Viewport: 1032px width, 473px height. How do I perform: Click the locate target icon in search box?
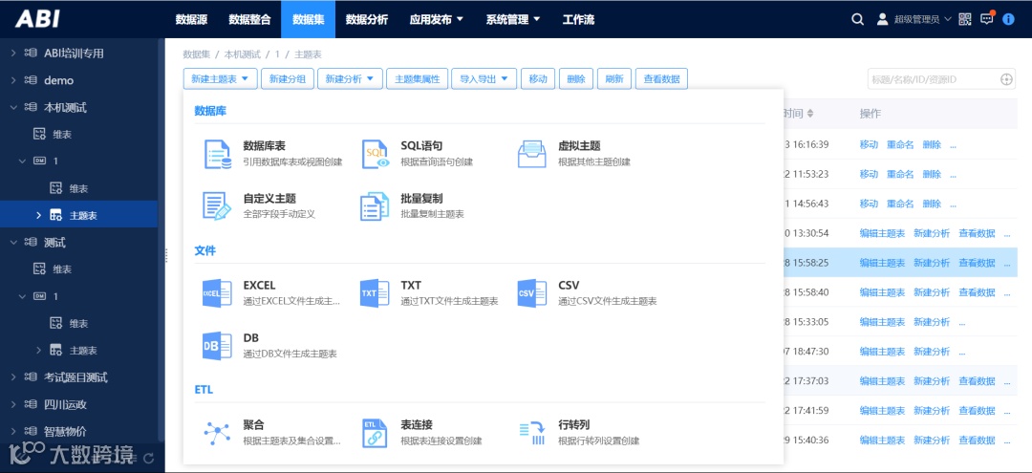click(1006, 79)
